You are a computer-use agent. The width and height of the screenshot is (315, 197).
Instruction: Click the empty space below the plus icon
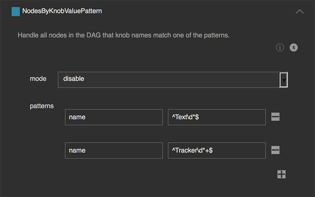(282, 188)
